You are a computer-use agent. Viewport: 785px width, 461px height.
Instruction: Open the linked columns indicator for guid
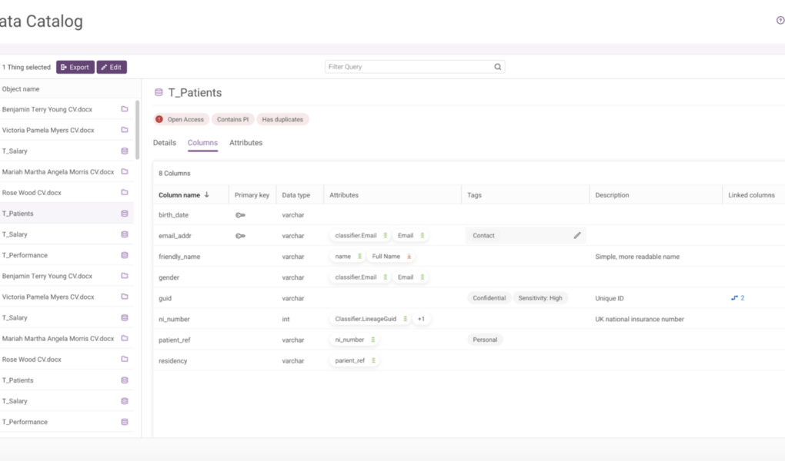tap(737, 298)
